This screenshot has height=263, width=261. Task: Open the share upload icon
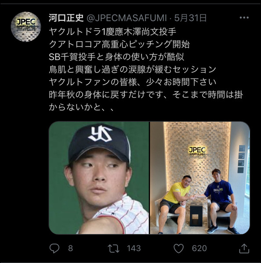tap(244, 249)
